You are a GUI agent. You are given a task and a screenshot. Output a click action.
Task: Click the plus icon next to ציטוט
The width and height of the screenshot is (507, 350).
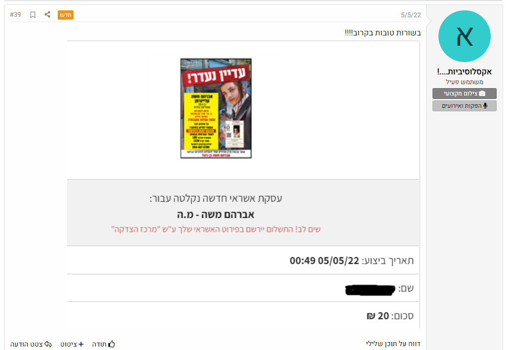coord(81,344)
